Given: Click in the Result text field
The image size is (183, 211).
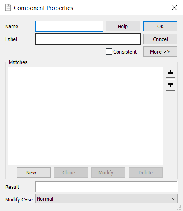Looking at the screenshot, I should pyautogui.click(x=106, y=187).
